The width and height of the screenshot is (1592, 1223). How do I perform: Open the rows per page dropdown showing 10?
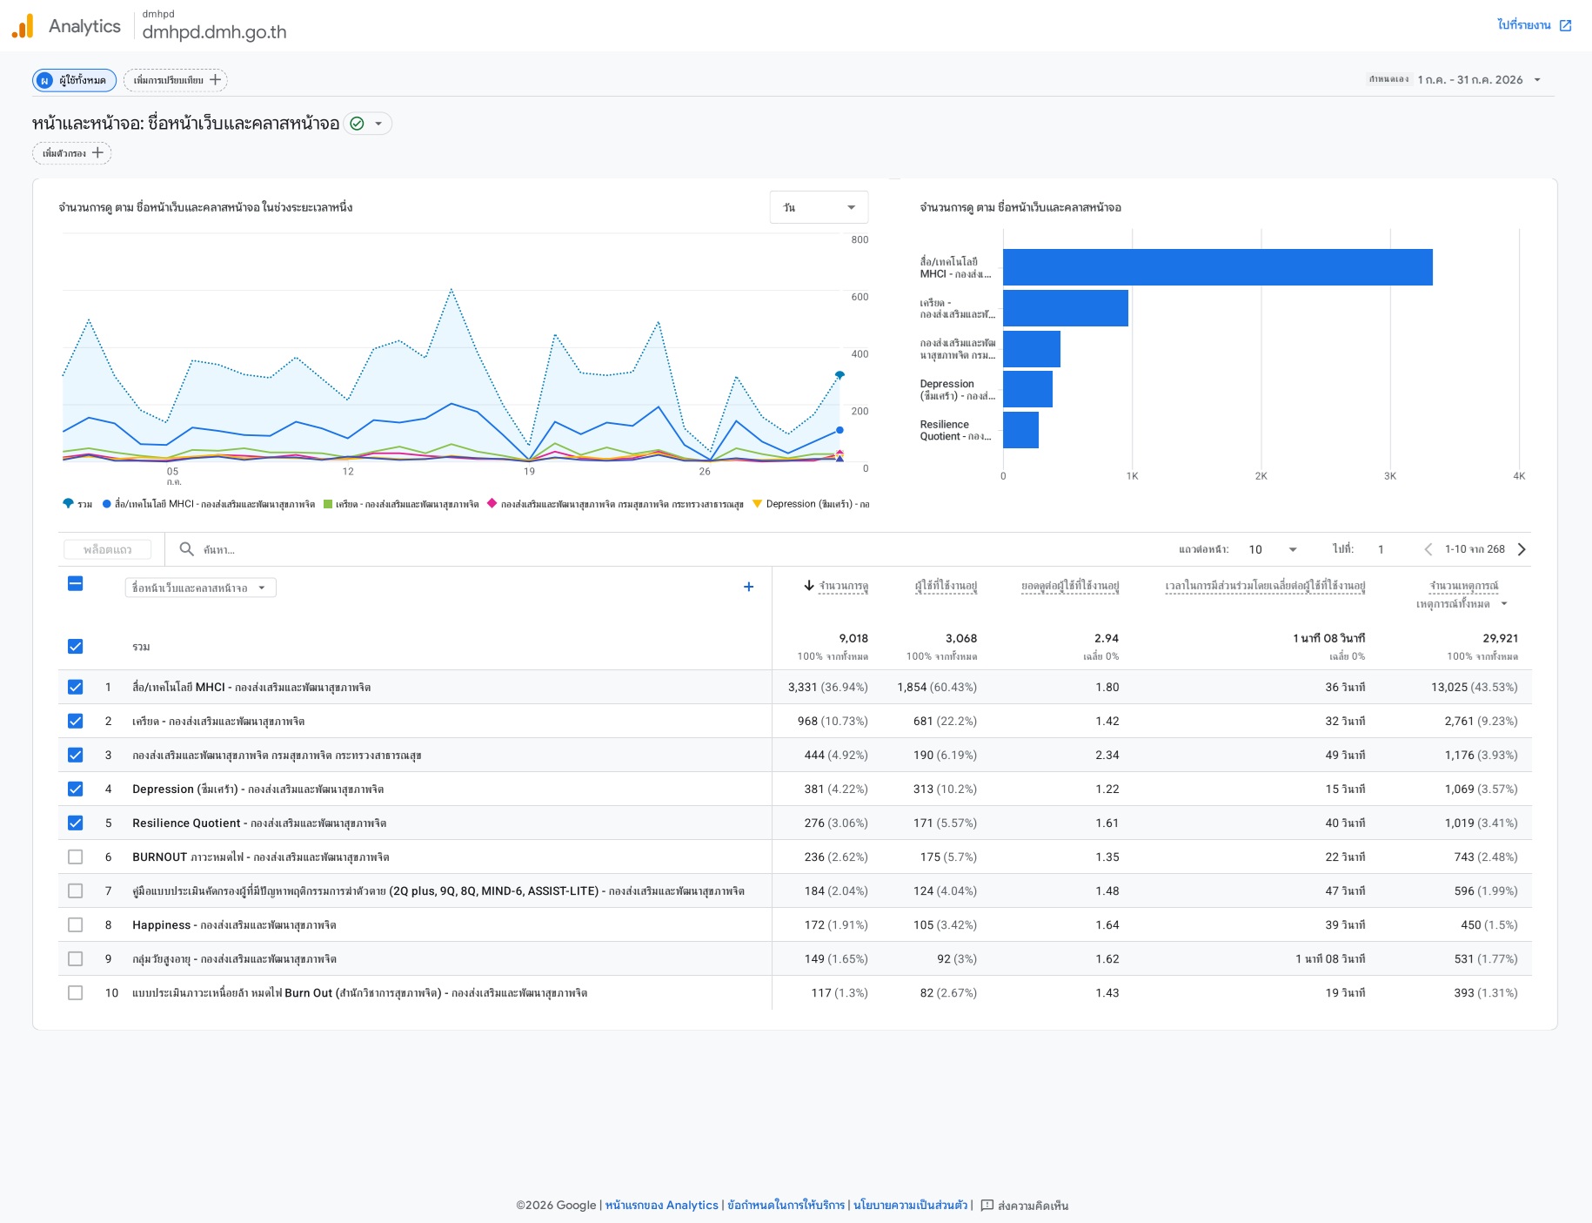(1273, 549)
